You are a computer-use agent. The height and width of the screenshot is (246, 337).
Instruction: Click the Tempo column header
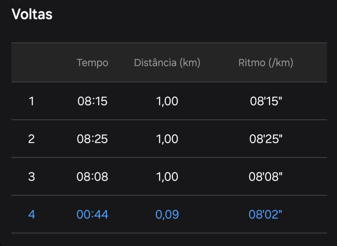point(92,63)
